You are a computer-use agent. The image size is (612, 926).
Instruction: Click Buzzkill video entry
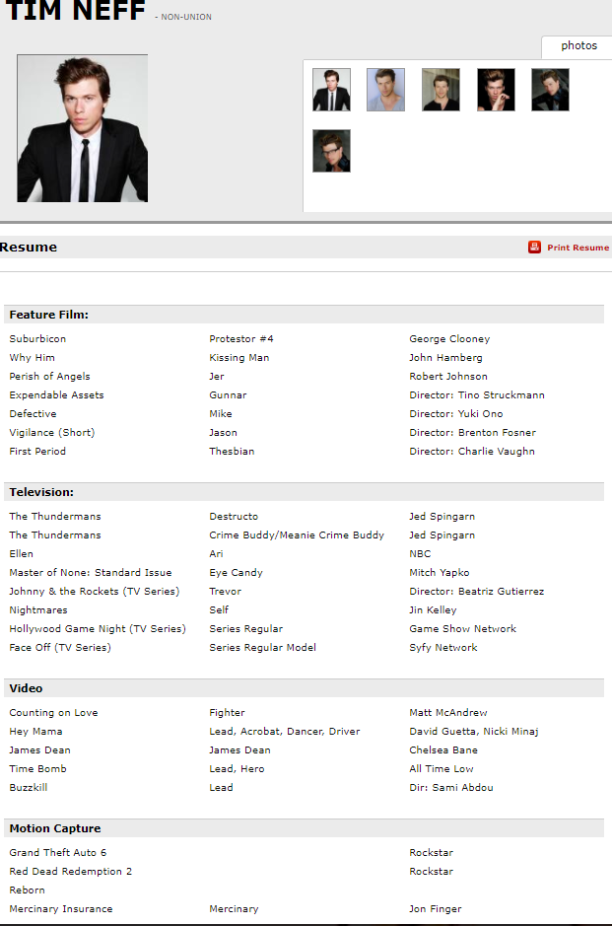(x=29, y=788)
